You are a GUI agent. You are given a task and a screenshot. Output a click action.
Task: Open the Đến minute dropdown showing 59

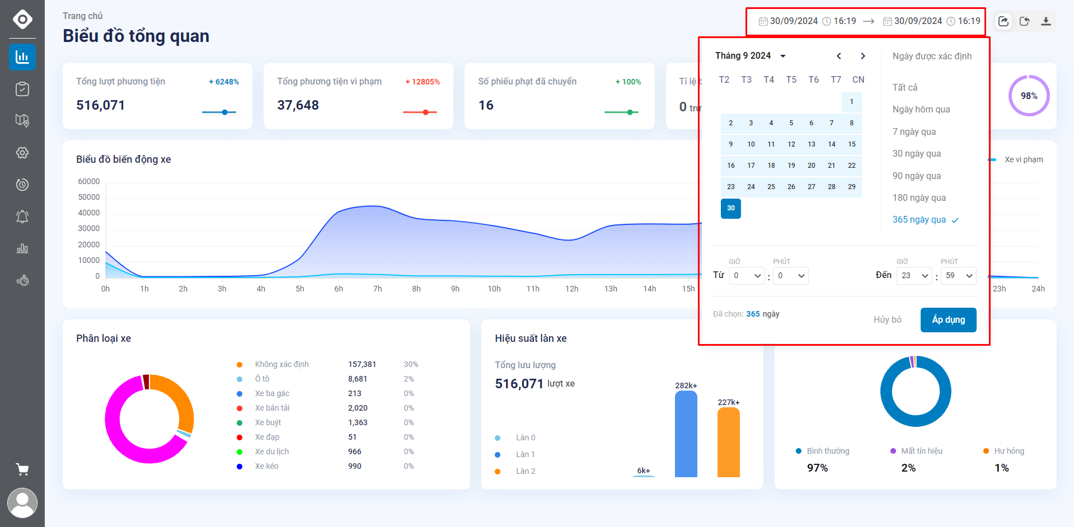[x=959, y=275]
